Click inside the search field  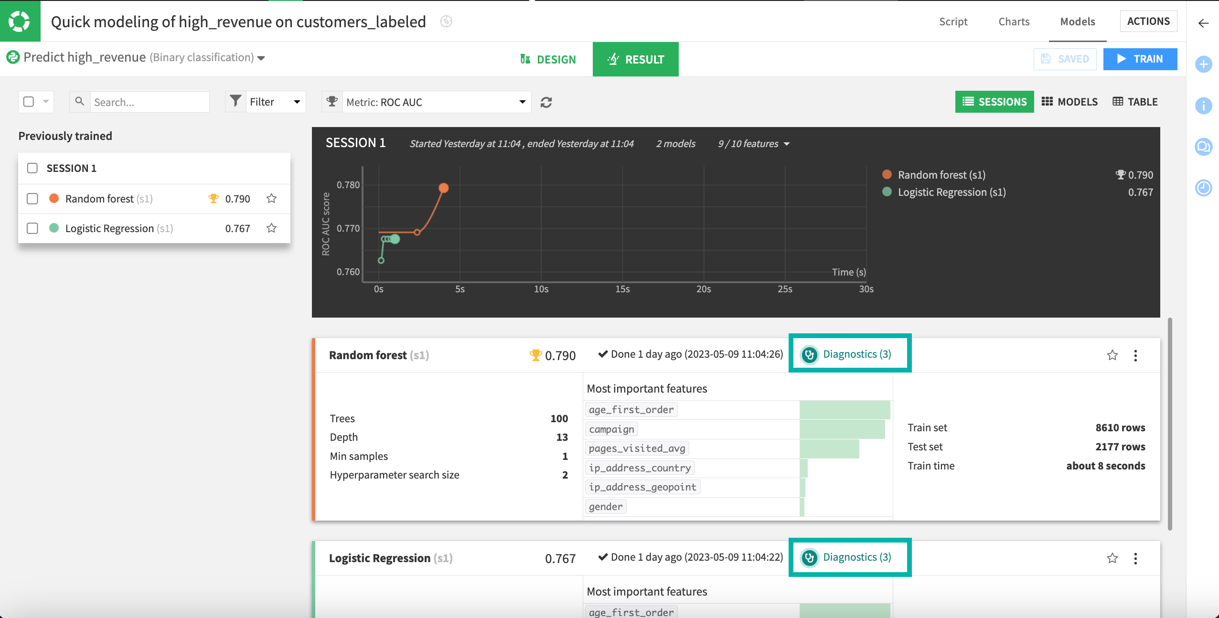[148, 102]
